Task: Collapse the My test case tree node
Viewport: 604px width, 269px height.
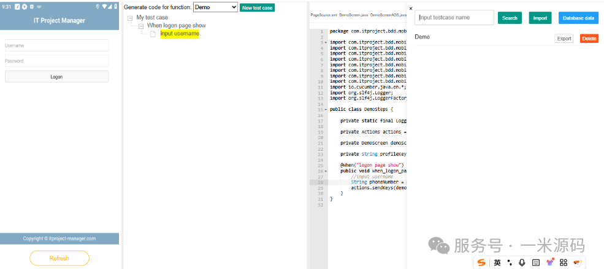Action: point(130,18)
